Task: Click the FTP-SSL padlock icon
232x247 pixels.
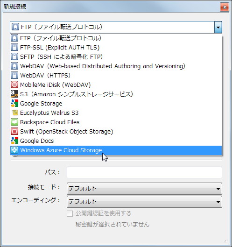Action: click(14, 48)
